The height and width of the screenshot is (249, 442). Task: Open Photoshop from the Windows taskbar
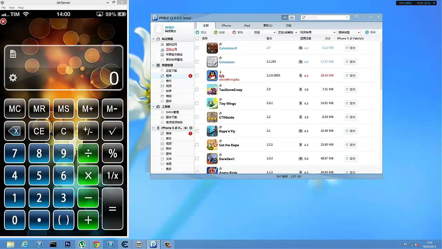pos(68,244)
